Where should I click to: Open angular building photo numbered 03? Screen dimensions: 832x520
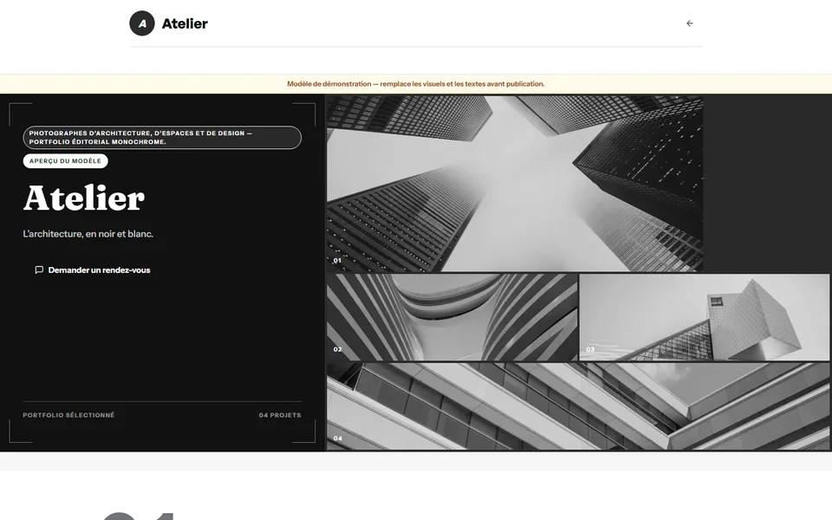[x=704, y=317]
